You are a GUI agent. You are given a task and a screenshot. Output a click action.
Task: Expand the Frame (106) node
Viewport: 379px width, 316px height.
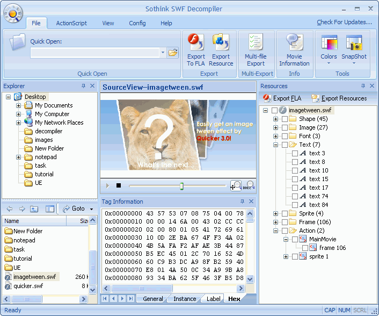coord(275,222)
